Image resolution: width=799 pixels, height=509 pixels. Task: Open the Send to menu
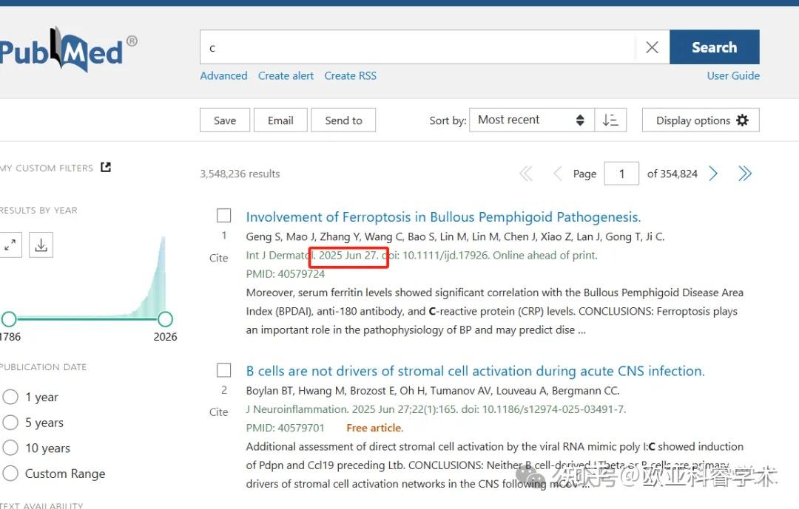coord(343,120)
